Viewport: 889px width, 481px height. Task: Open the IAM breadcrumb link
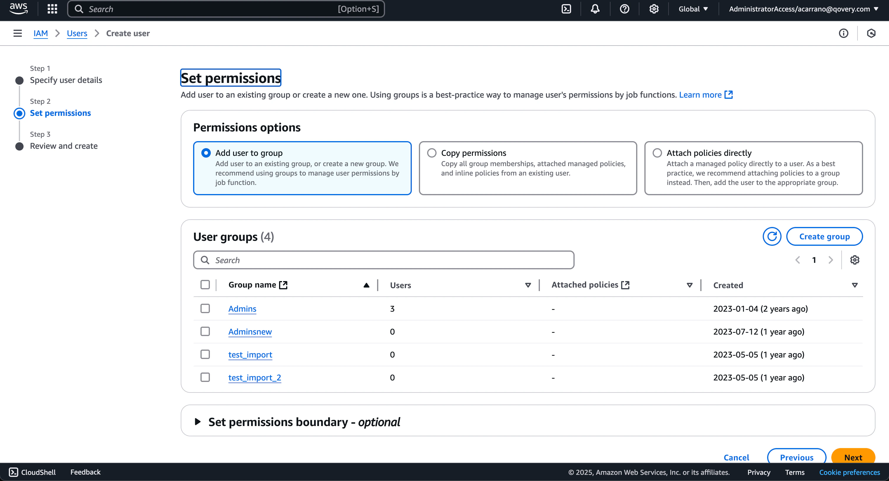tap(41, 33)
